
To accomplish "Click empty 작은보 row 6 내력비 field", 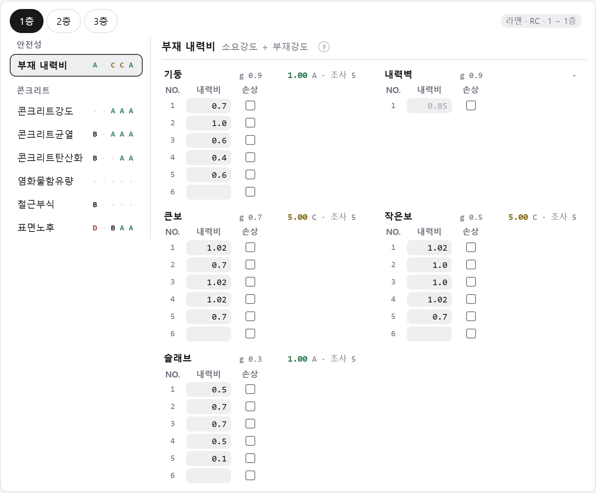I will click(x=429, y=334).
